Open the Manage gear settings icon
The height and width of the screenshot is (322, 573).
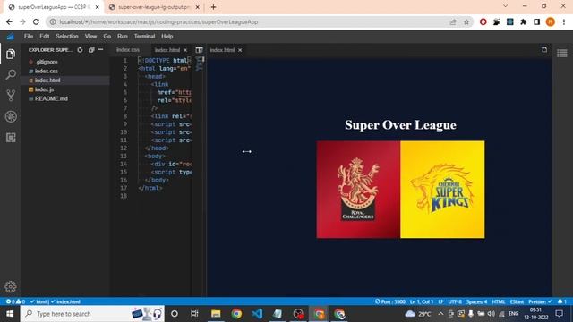click(x=11, y=286)
